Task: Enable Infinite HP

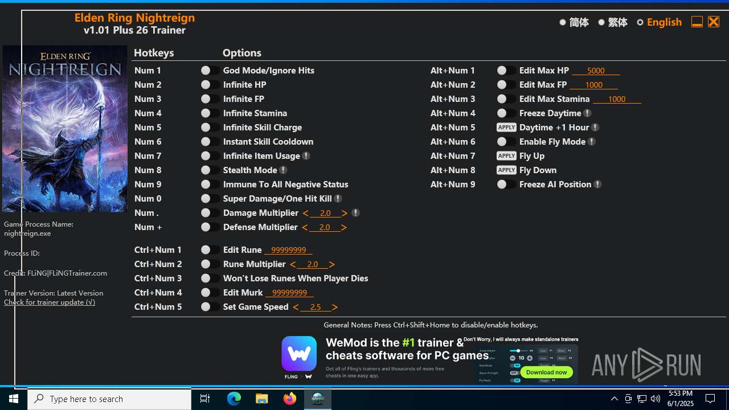Action: tap(210, 85)
